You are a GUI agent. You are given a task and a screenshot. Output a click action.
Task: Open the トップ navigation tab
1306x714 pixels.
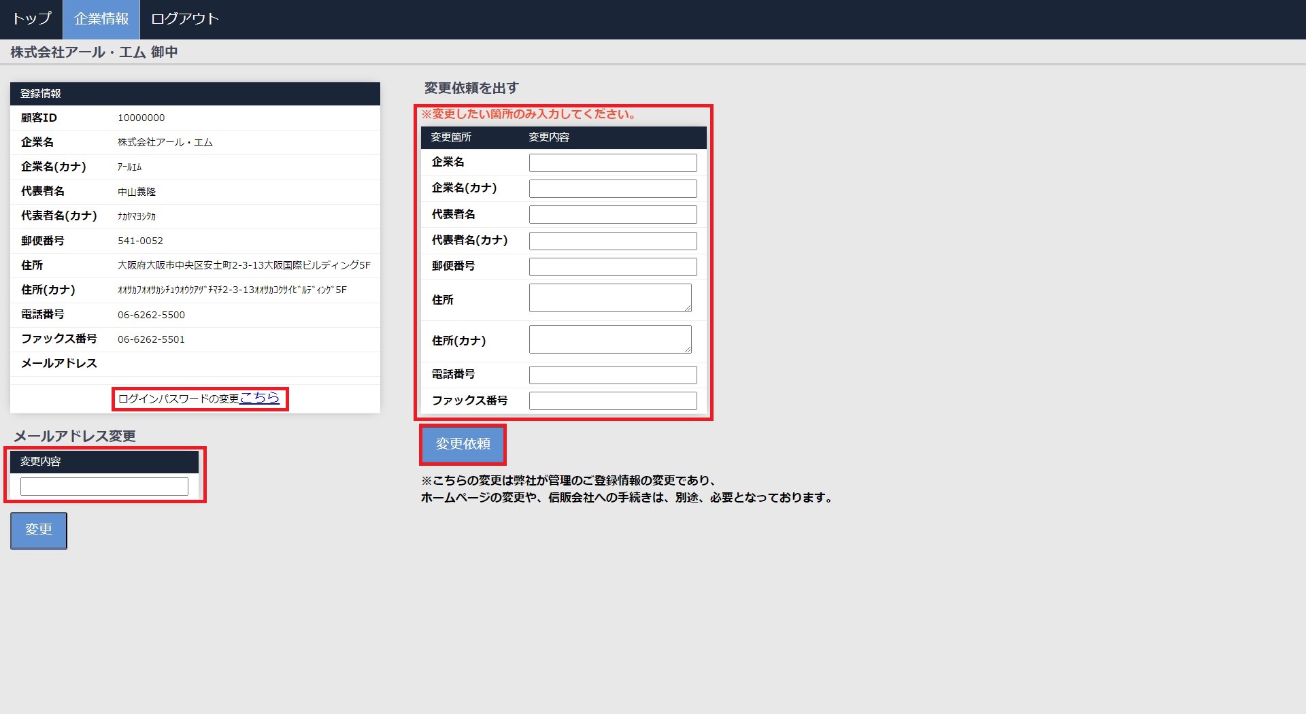point(31,19)
